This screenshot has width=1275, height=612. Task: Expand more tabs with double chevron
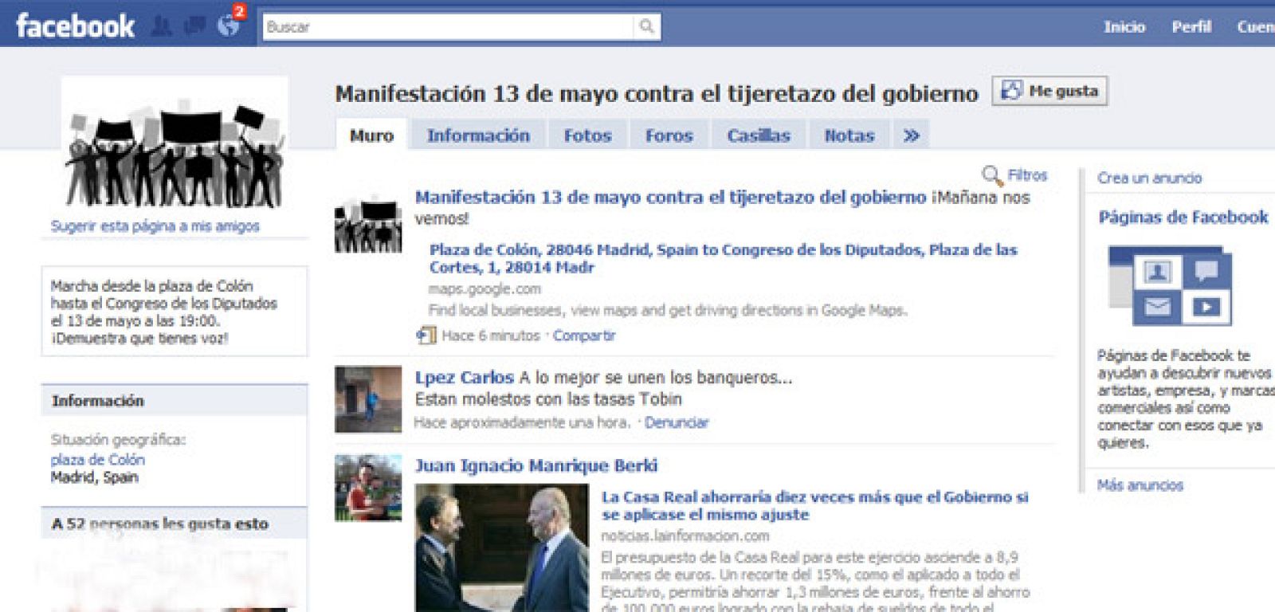coord(912,135)
